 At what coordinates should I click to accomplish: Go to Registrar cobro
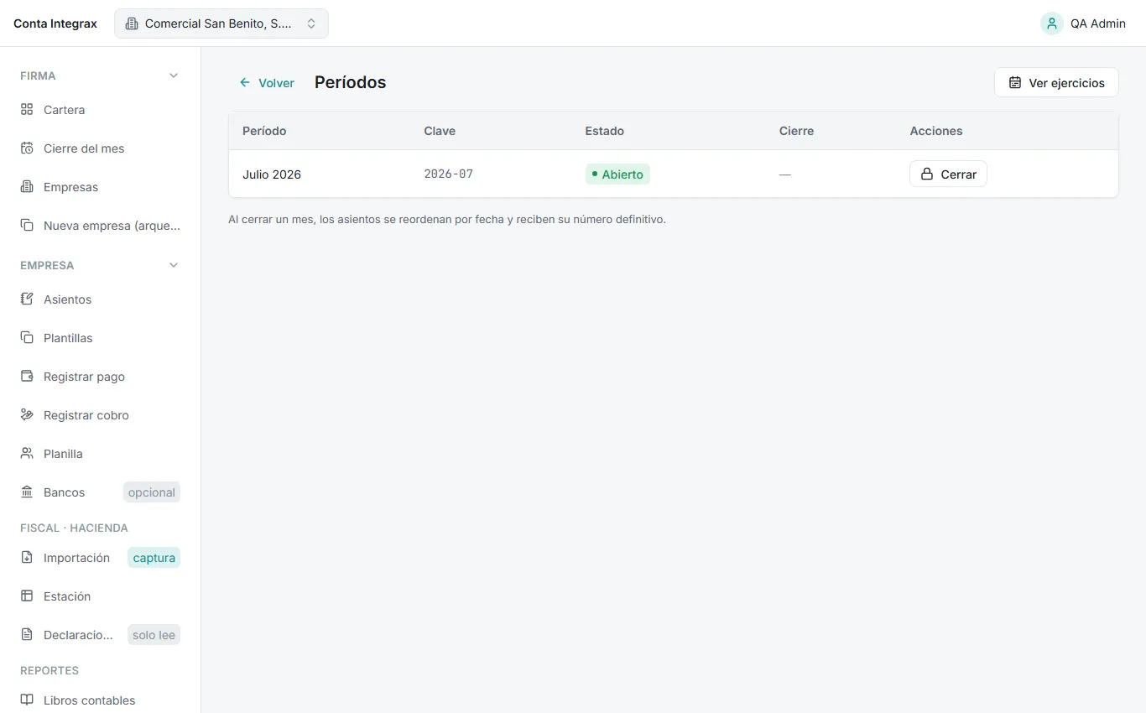100,415
